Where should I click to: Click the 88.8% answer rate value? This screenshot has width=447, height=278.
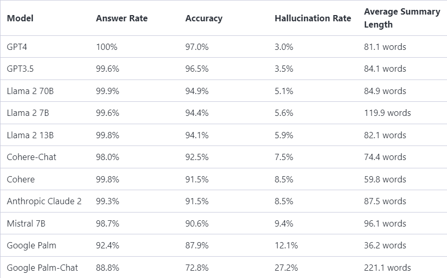[x=108, y=268]
